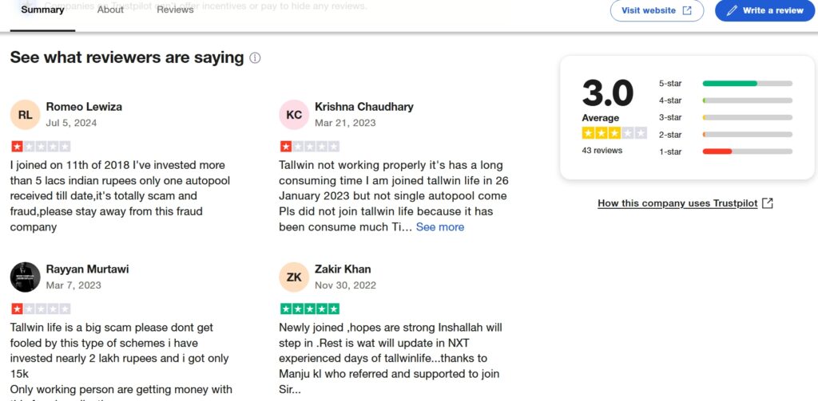Filter reviews by the 1-star bar
Image resolution: width=818 pixels, height=401 pixels.
[x=725, y=151]
